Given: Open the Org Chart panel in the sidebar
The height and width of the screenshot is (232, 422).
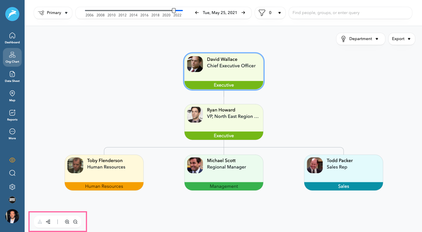Looking at the screenshot, I should pos(12,57).
